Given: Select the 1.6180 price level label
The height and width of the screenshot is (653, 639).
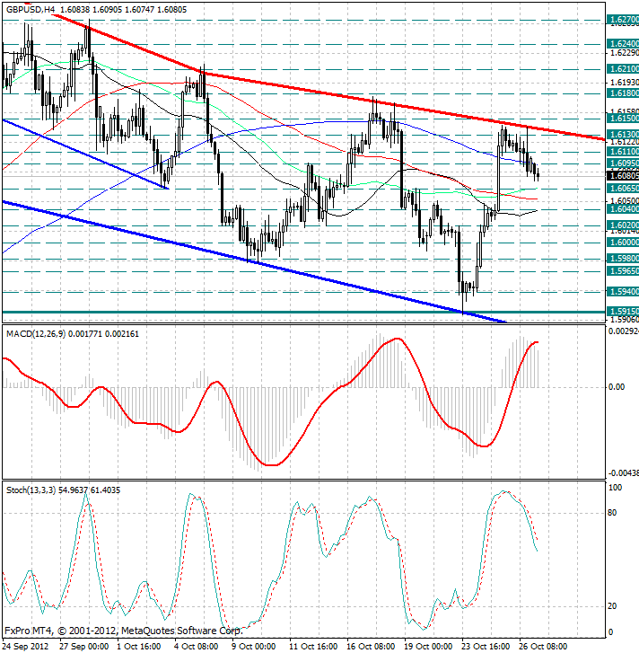Looking at the screenshot, I should coord(623,93).
